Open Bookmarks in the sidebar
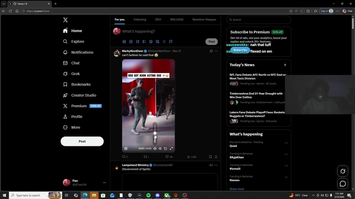 (77, 84)
